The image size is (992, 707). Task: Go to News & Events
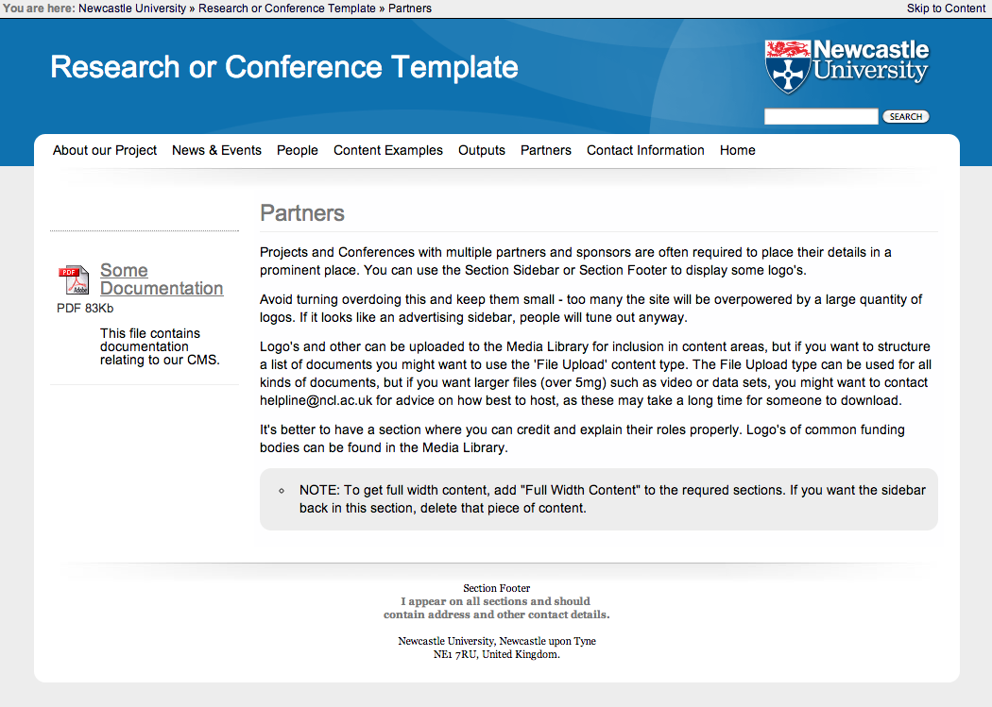[x=216, y=150]
